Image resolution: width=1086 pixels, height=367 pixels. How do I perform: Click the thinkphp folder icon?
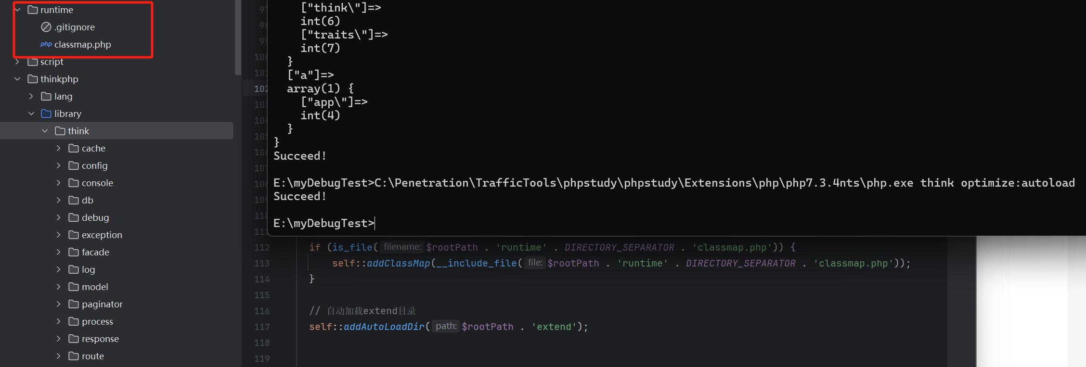coord(33,79)
